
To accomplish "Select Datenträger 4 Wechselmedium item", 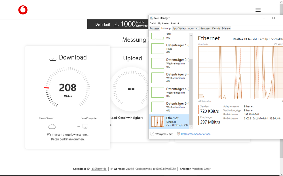I will click(x=169, y=92).
